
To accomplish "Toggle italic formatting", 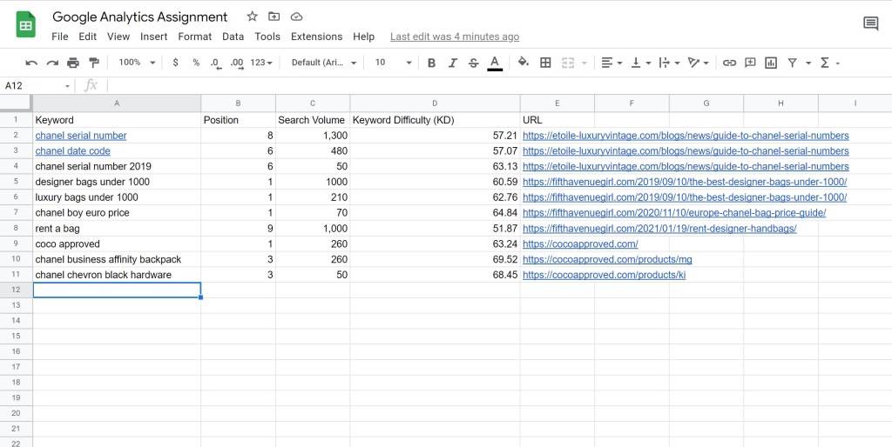I will 452,63.
